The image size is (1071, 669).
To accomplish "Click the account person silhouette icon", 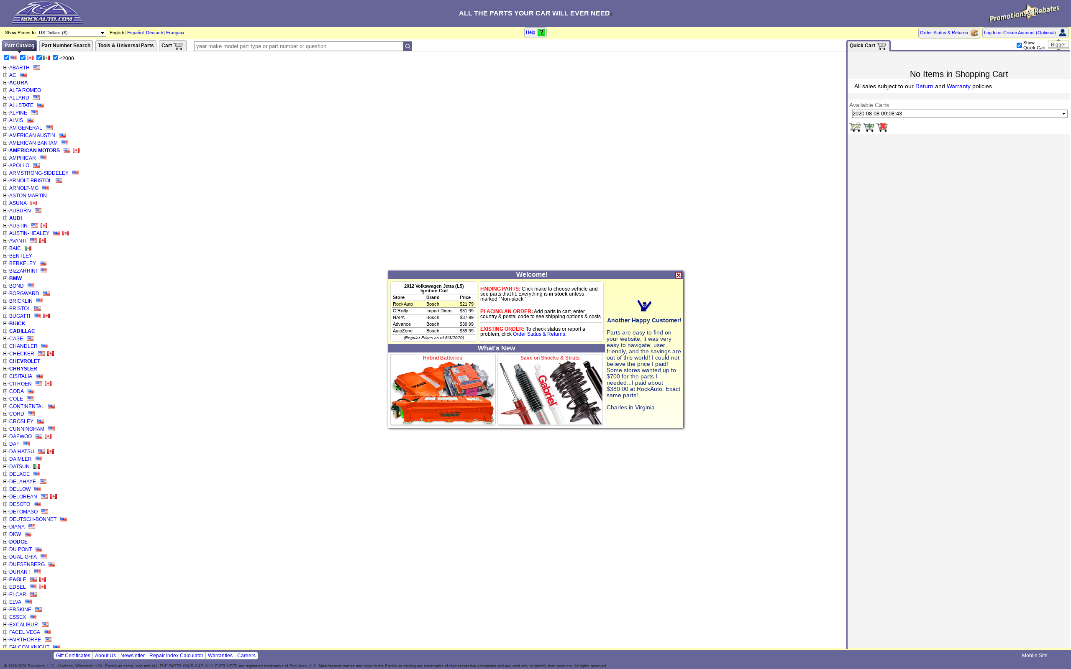I will (x=1062, y=33).
